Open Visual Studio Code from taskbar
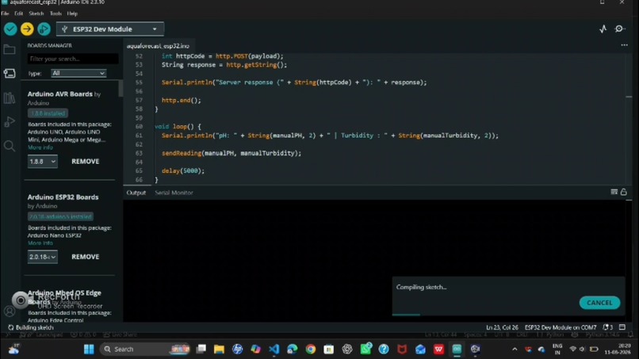Image resolution: width=639 pixels, height=359 pixels. pyautogui.click(x=274, y=349)
